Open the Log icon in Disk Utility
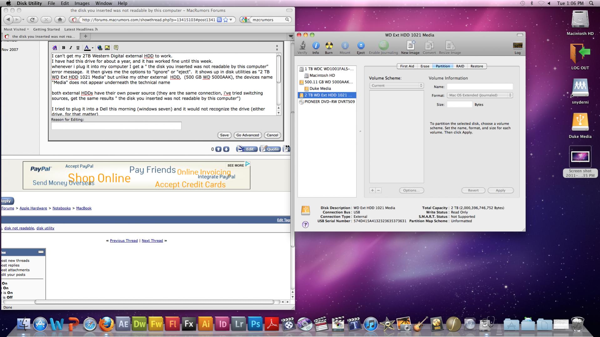This screenshot has height=337, width=600. pyautogui.click(x=517, y=46)
